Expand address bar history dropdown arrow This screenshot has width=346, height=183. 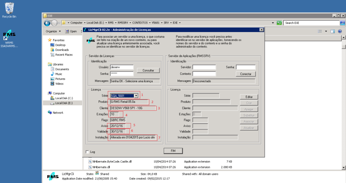tap(273, 23)
